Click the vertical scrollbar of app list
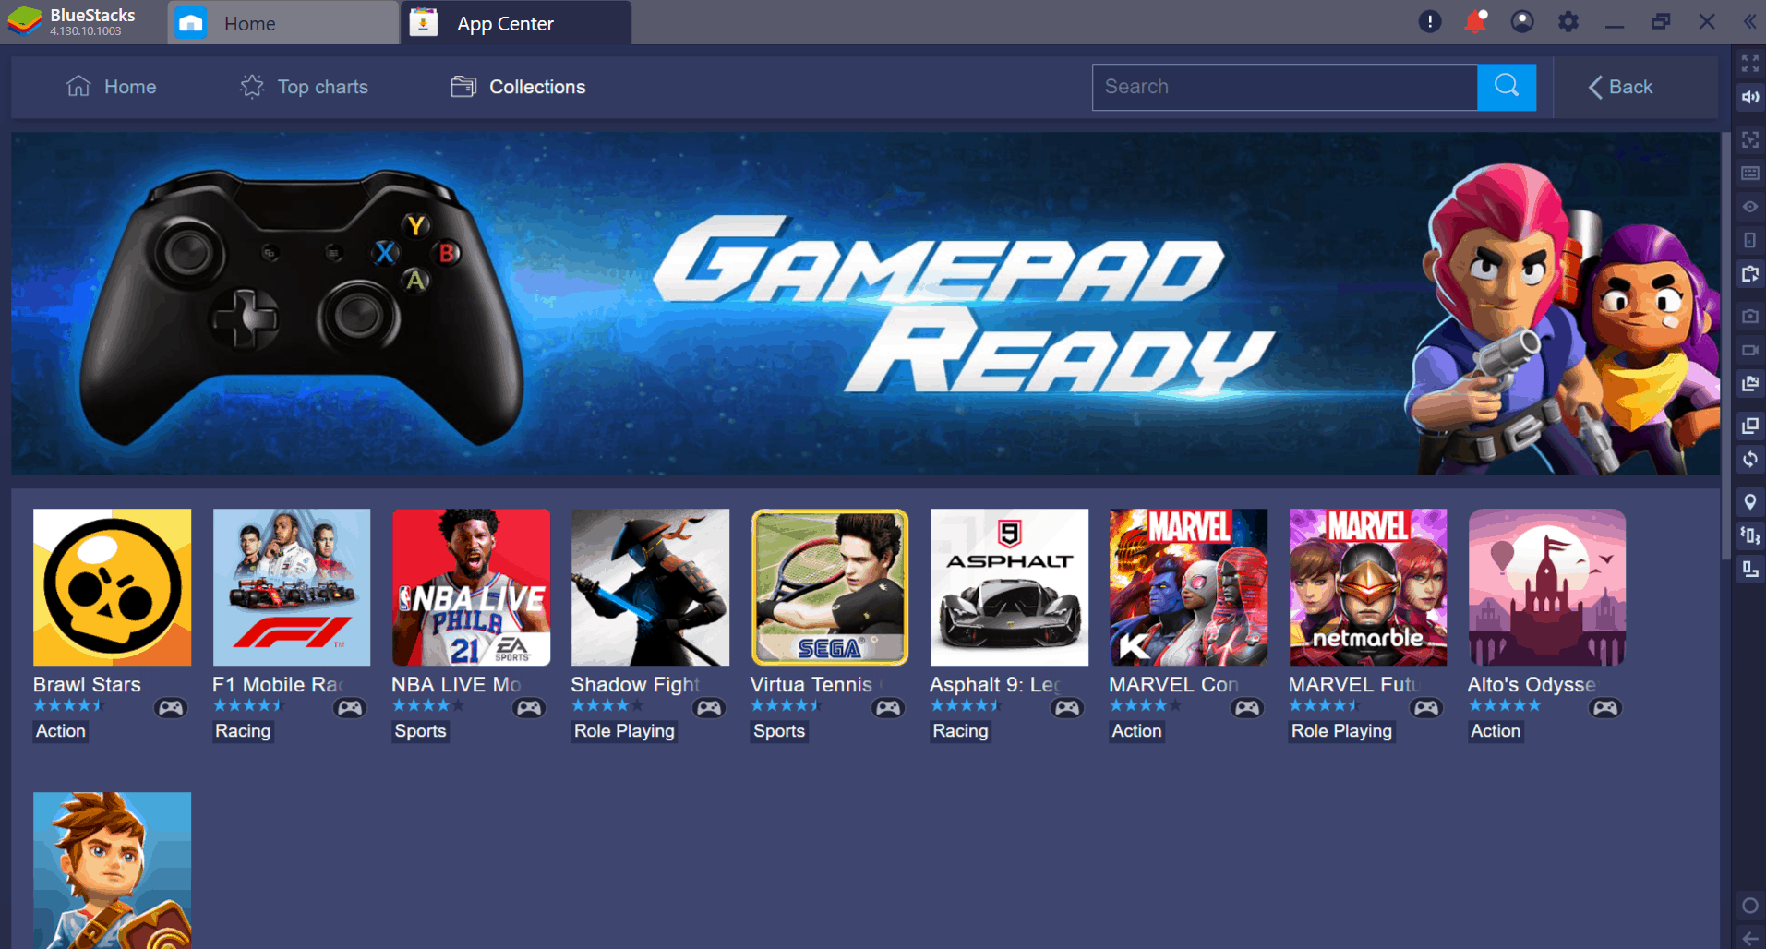The height and width of the screenshot is (949, 1766). pos(1725,346)
